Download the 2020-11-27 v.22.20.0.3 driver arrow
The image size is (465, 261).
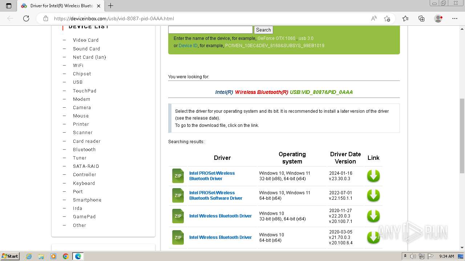[373, 216]
